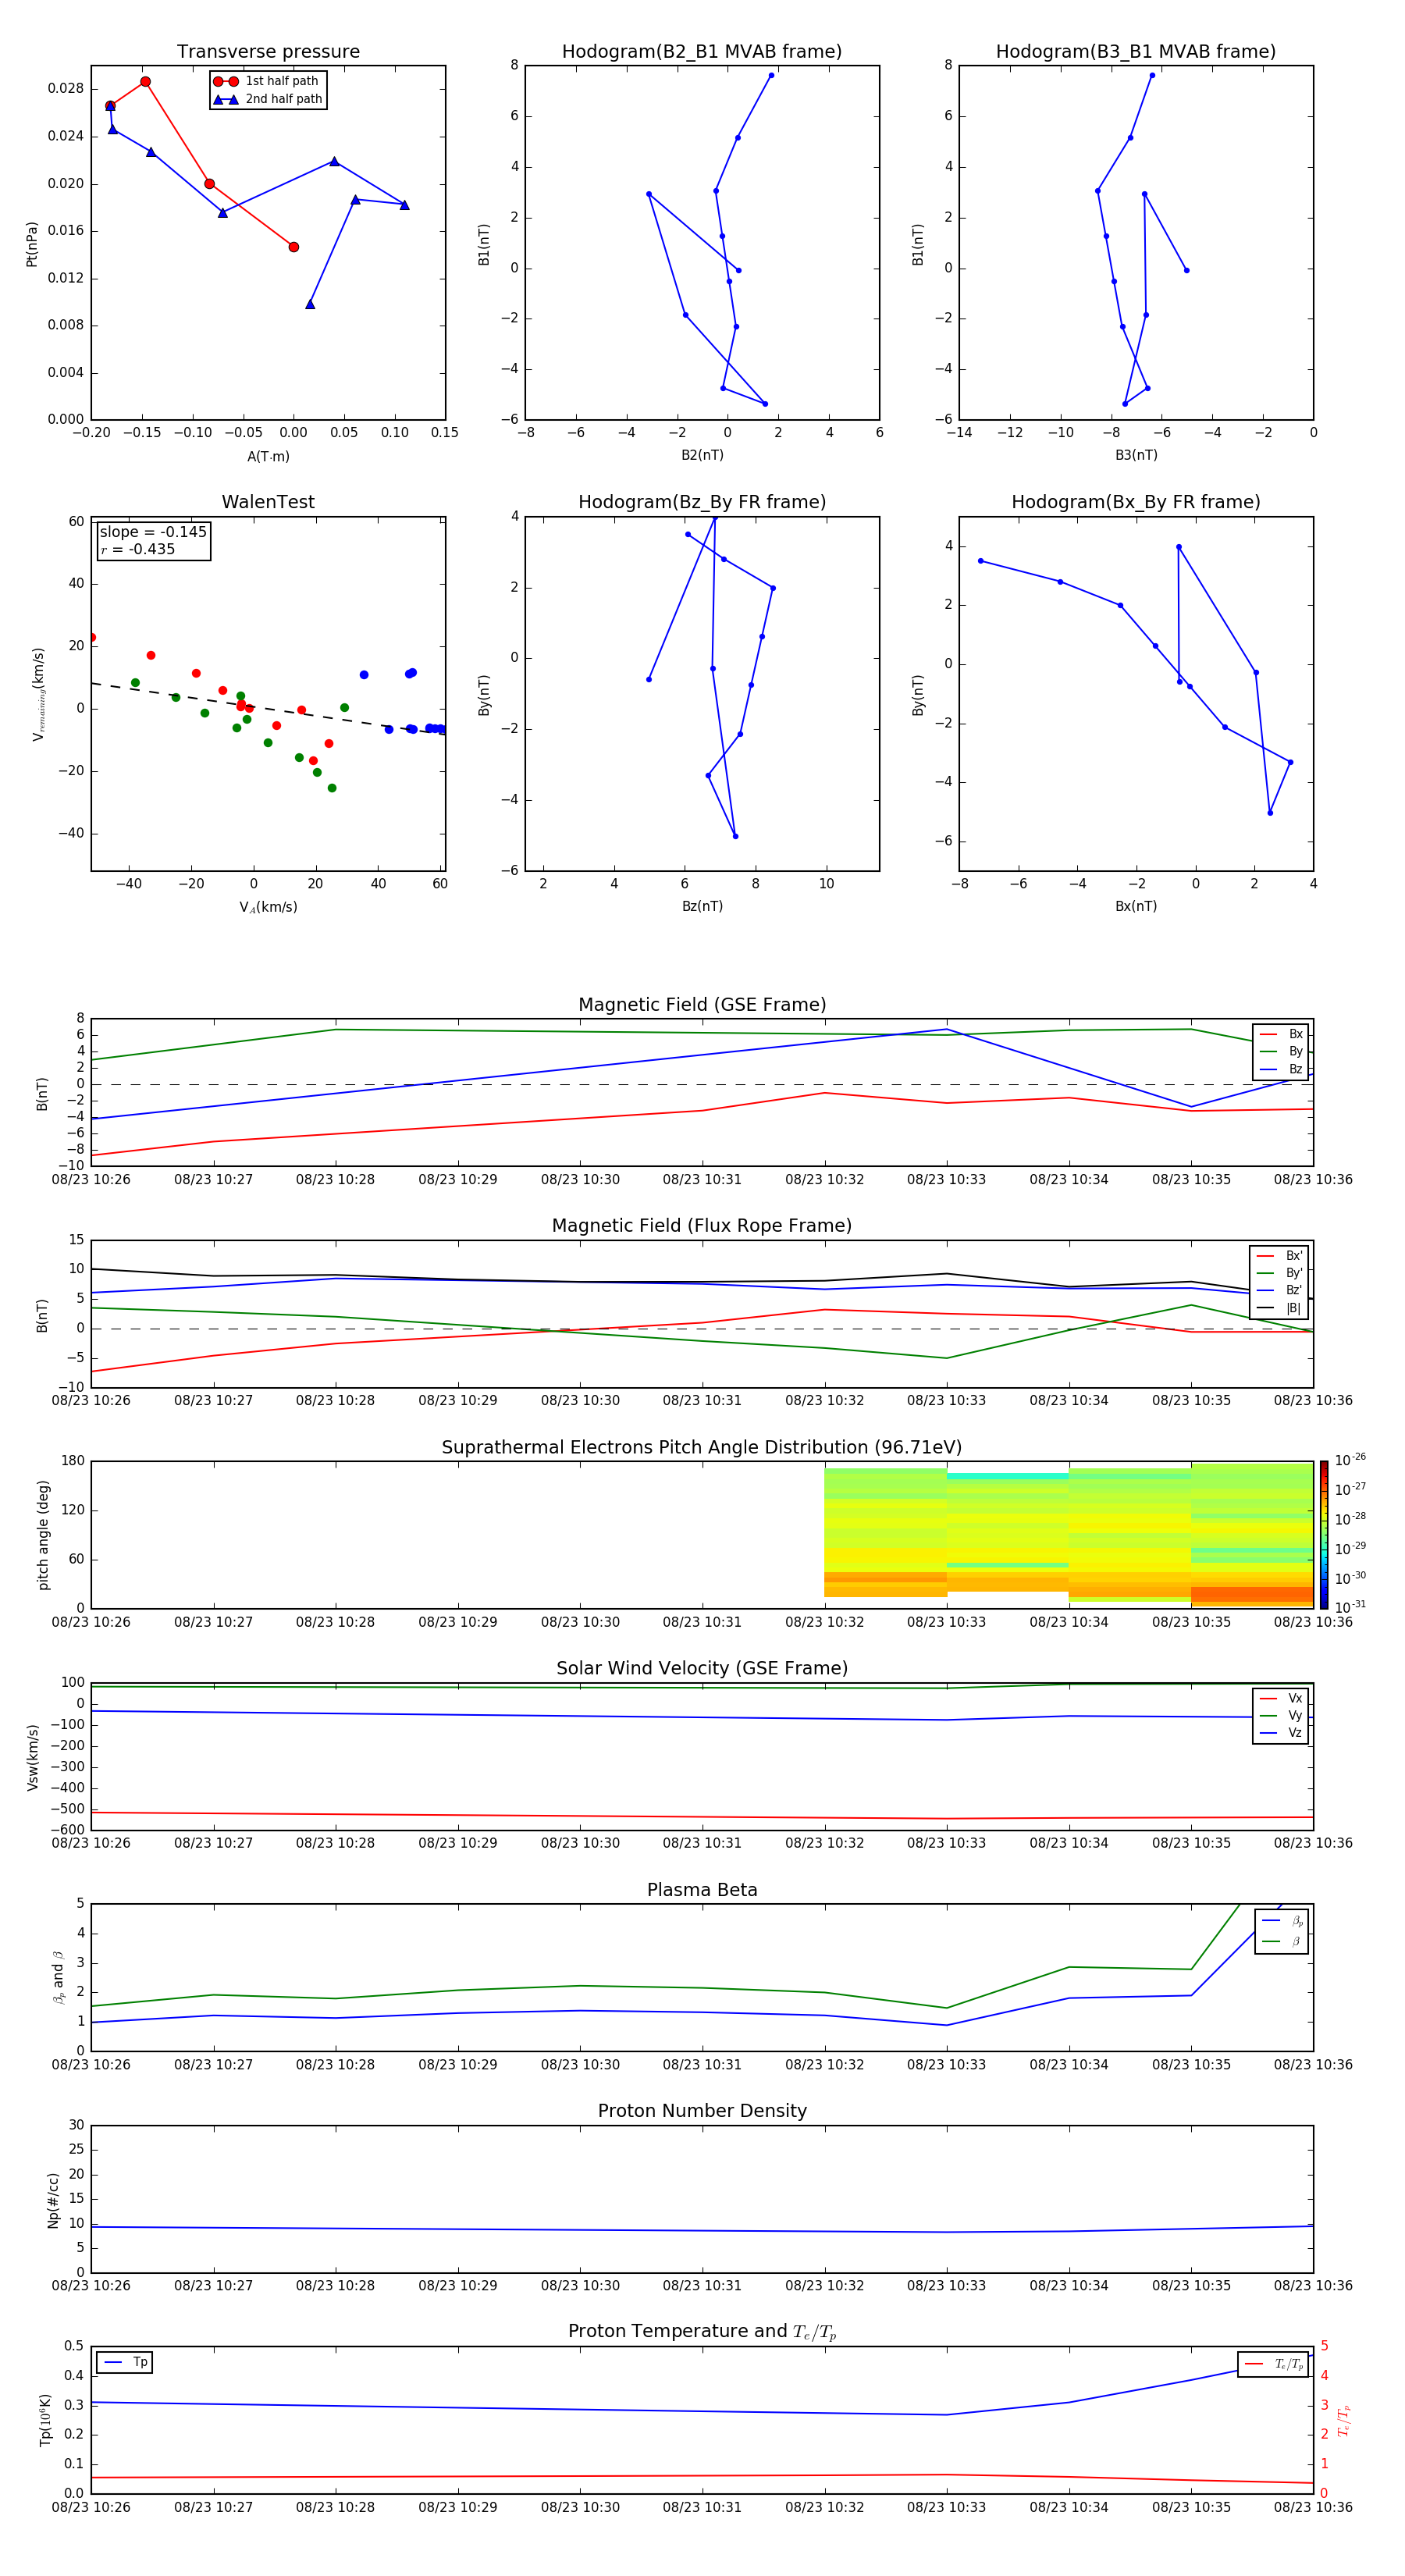Click the '2nd half path' legend entry
This screenshot has height=2576, width=1405.
pyautogui.click(x=268, y=99)
